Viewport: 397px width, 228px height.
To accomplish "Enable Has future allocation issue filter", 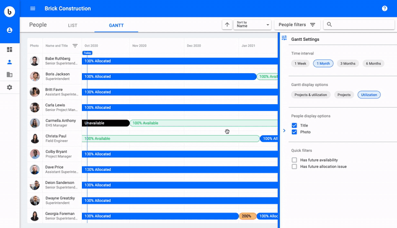I will tap(294, 167).
